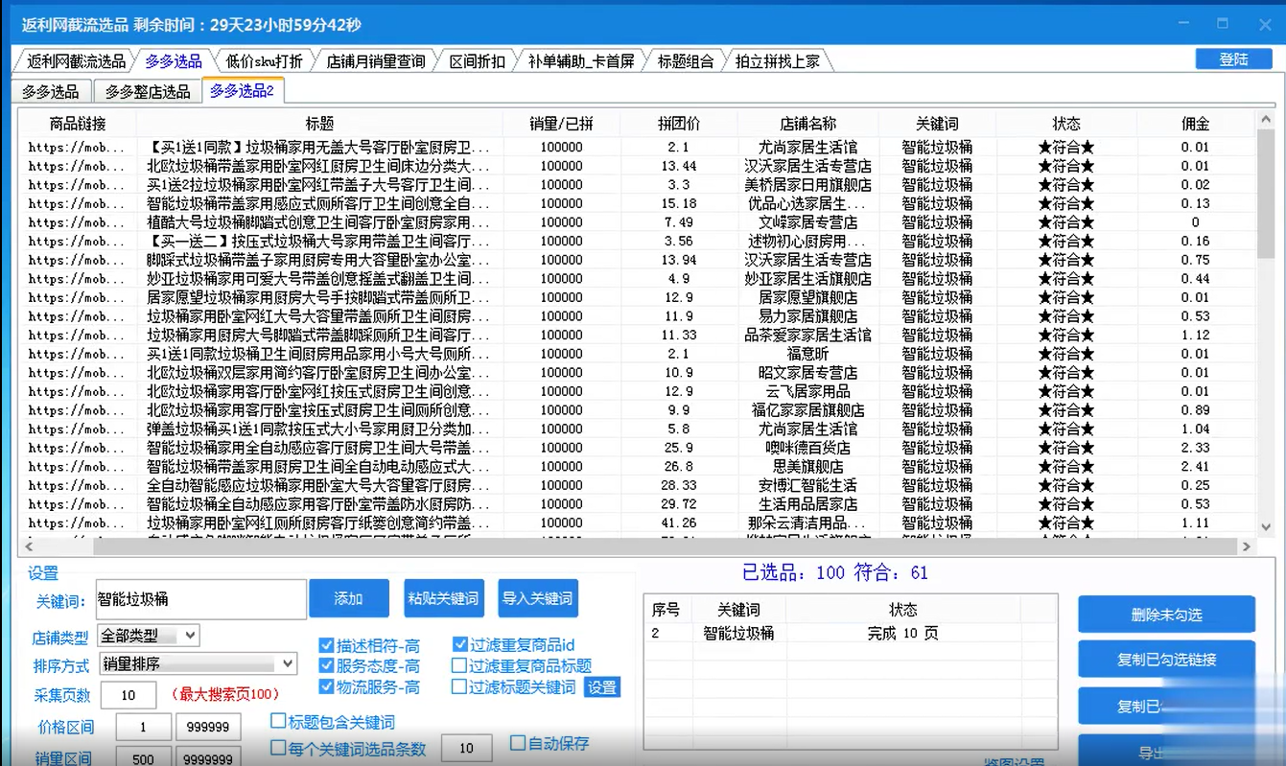Click the horizontal scrollbar left arrow

pyautogui.click(x=28, y=546)
